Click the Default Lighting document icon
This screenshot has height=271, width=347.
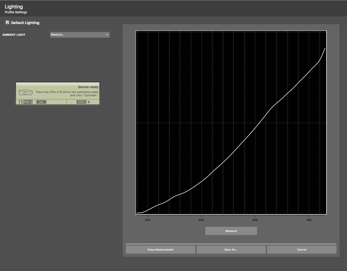point(7,22)
